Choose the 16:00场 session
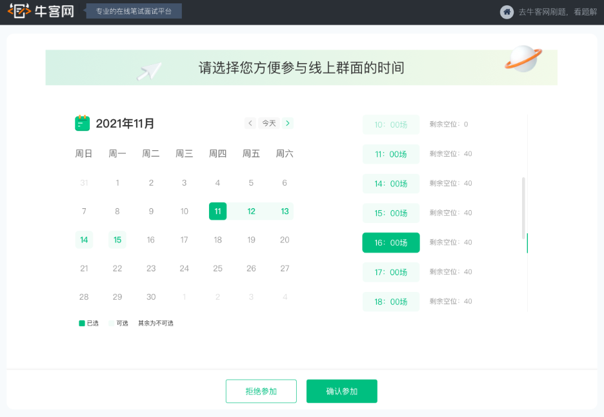604x417 pixels. (x=391, y=243)
